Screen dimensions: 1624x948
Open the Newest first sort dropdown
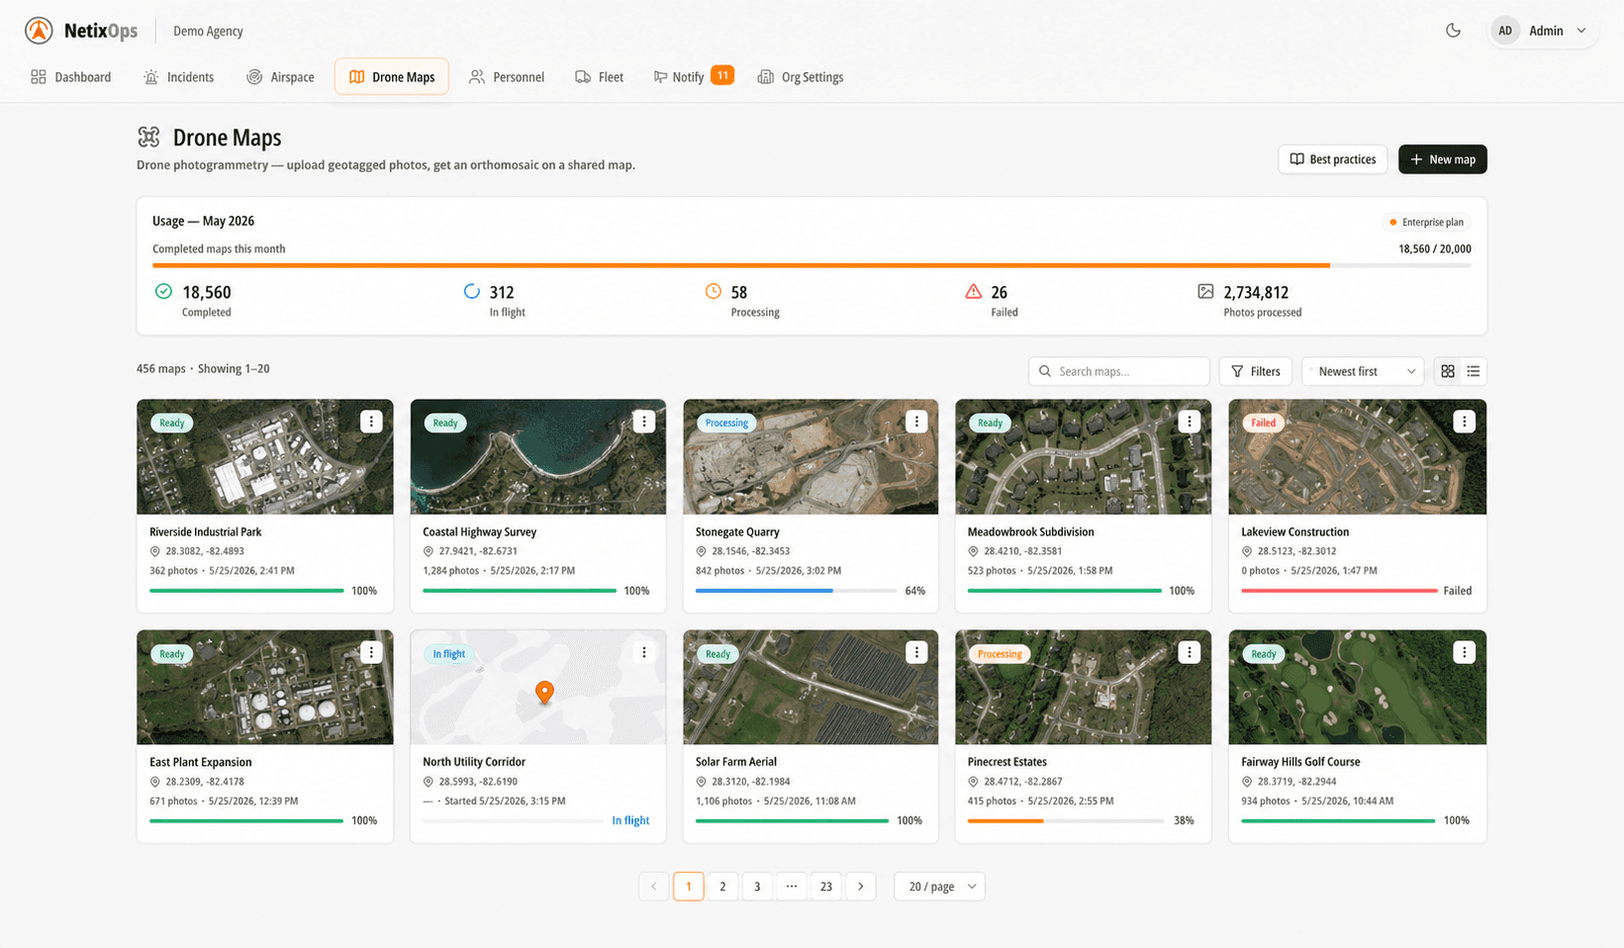pyautogui.click(x=1363, y=371)
